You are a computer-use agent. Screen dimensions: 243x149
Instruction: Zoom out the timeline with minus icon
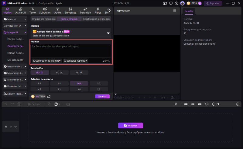point(214,104)
